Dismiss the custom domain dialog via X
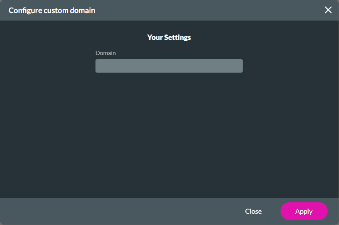 coord(328,10)
